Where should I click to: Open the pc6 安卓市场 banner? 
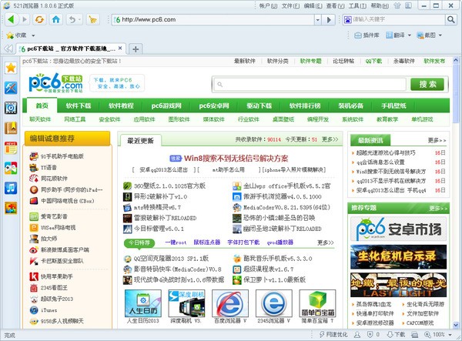(x=398, y=229)
